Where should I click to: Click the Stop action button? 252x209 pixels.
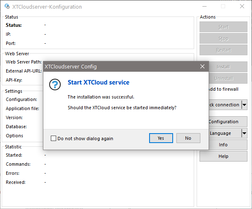click(223, 38)
